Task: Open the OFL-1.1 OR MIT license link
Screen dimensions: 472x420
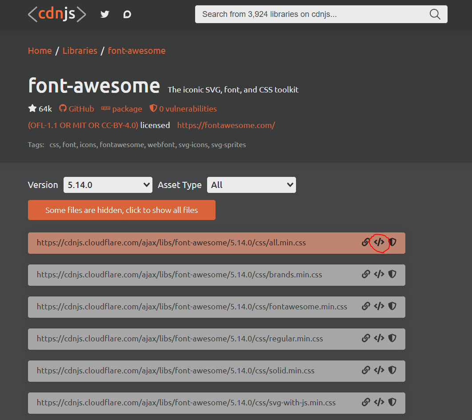Action: point(83,125)
